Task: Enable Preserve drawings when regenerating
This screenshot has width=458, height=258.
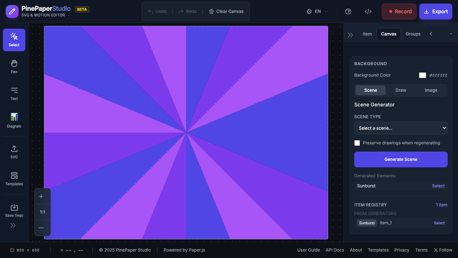Action: [x=357, y=143]
